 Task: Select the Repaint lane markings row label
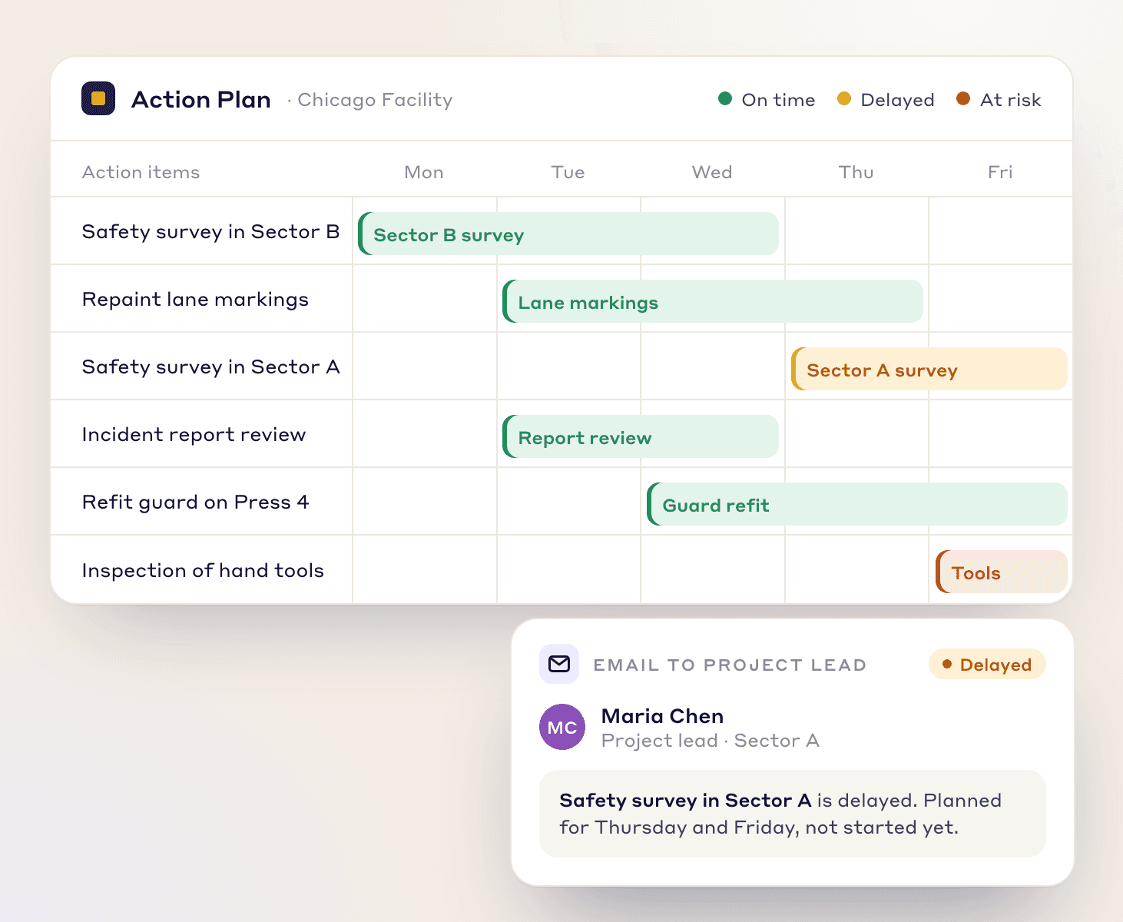tap(196, 299)
